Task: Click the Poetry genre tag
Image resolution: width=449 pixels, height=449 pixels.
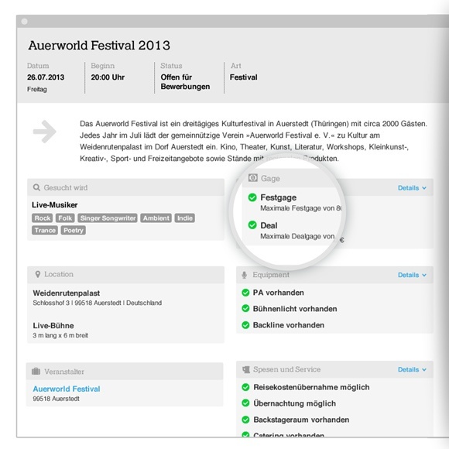Action: pos(74,230)
